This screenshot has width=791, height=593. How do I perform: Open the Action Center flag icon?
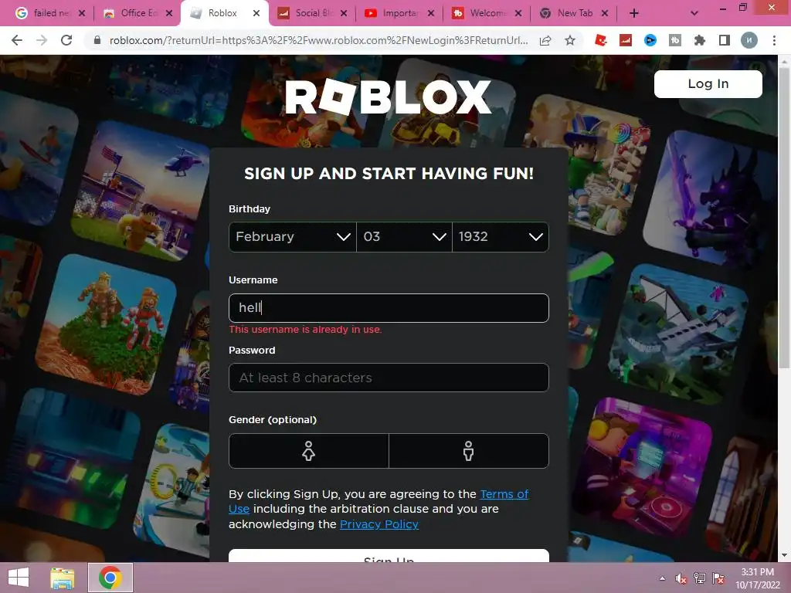[x=718, y=578]
